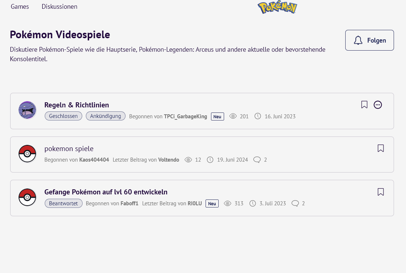Open Faboff1's profile
This screenshot has width=406, height=273.
pyautogui.click(x=130, y=203)
